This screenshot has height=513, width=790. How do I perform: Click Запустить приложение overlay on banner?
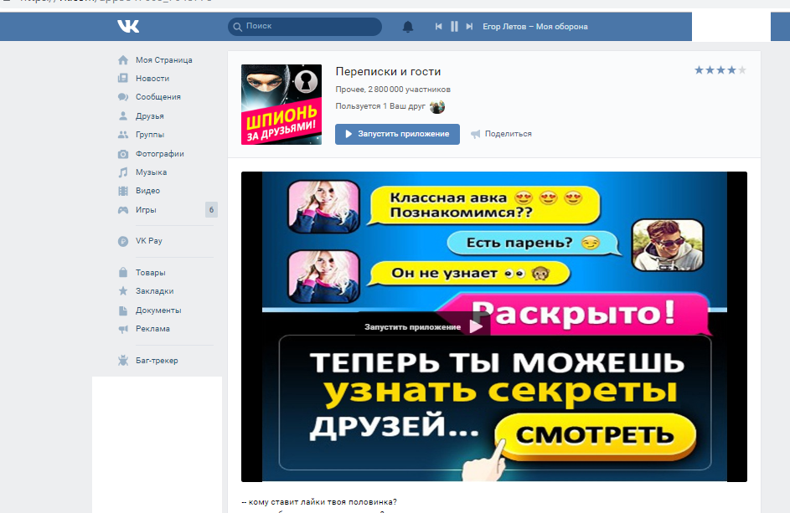423,326
